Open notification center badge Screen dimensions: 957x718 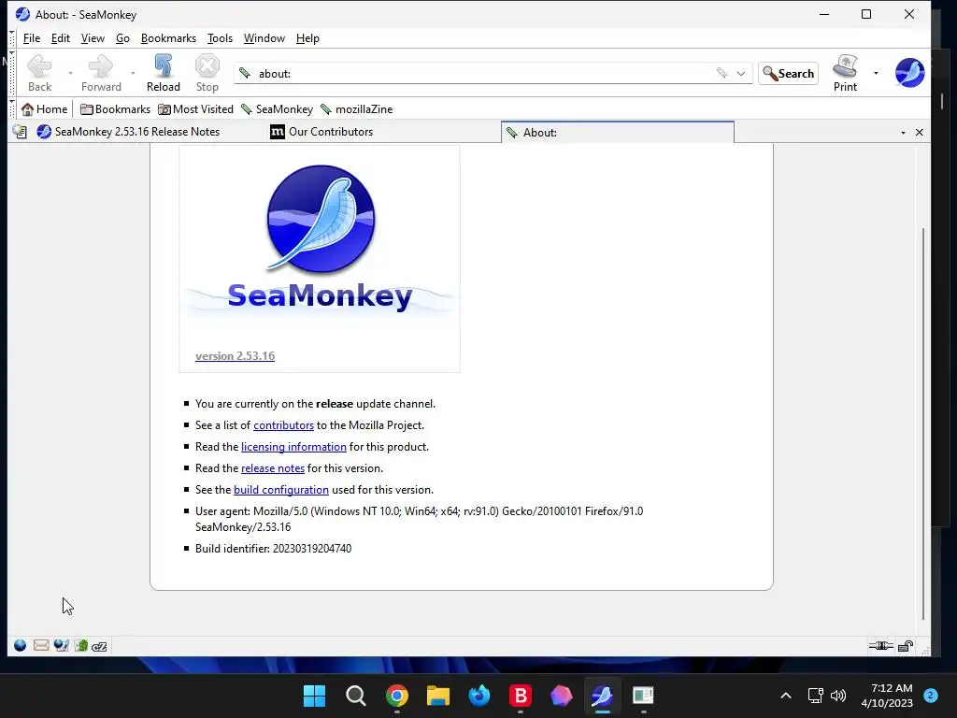pos(931,696)
